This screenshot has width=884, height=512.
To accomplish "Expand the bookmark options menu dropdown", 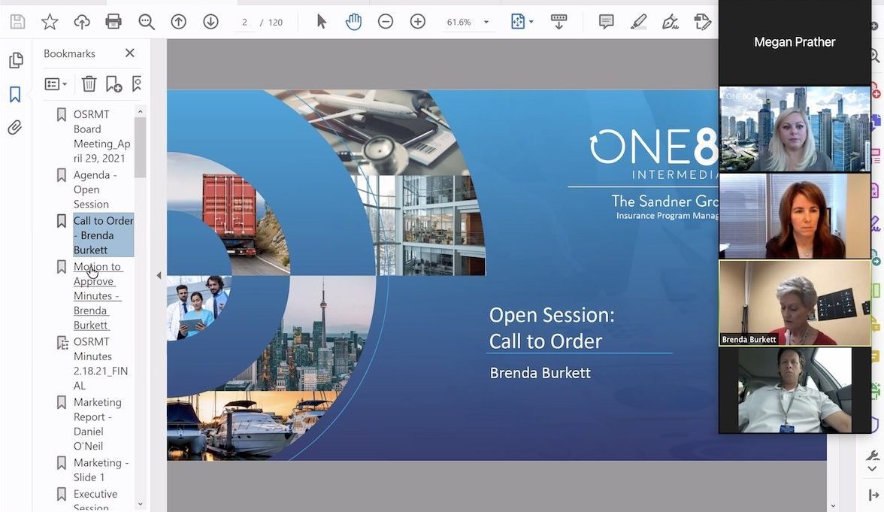I will pos(56,84).
